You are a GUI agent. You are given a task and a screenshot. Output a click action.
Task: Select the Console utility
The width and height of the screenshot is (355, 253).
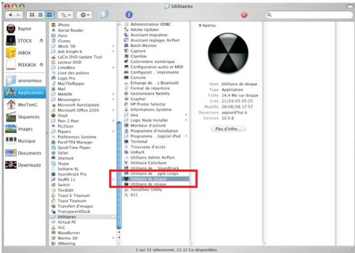click(156, 77)
